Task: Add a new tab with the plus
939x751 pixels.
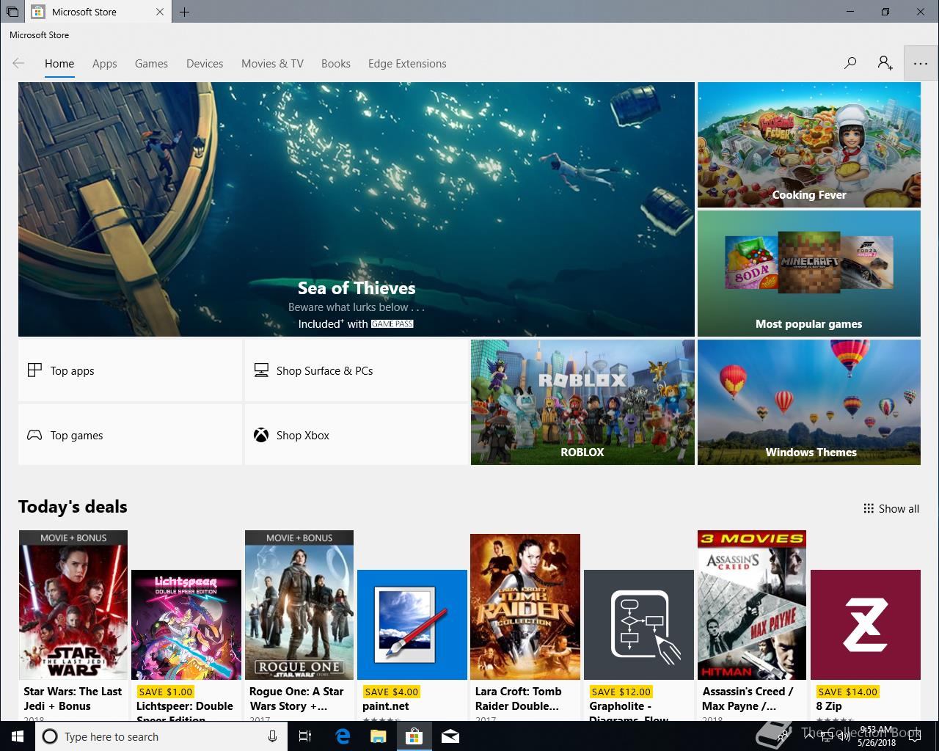Action: click(x=184, y=12)
